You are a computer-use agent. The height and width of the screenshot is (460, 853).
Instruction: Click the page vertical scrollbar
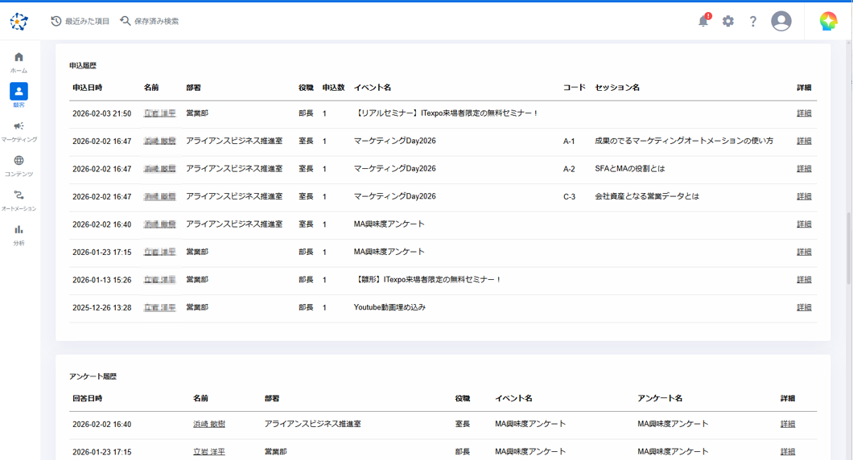tap(849, 248)
